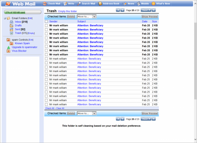Click the top Delete button
The width and height of the screenshot is (197, 143).
pos(71,17)
